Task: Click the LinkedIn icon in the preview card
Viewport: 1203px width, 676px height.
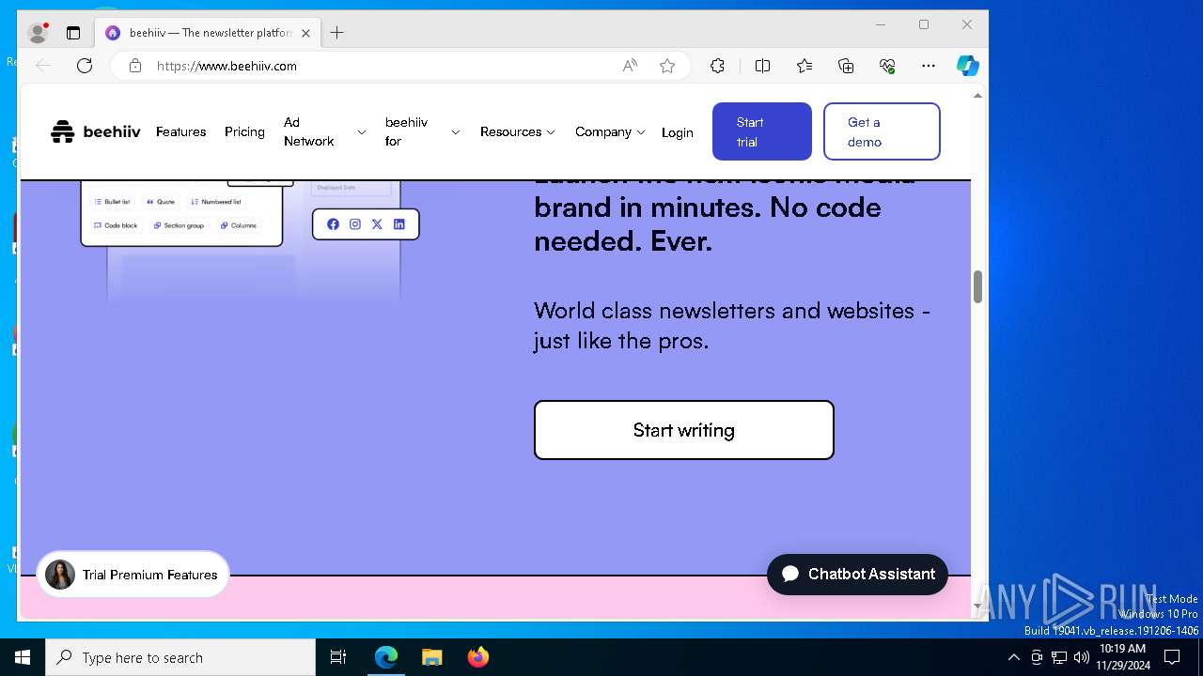Action: [399, 224]
